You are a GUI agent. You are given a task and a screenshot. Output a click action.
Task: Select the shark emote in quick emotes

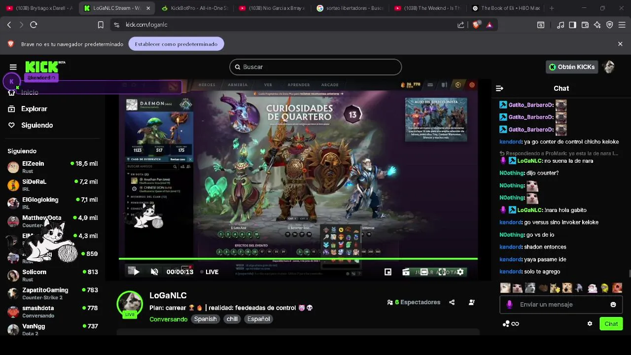point(580,288)
